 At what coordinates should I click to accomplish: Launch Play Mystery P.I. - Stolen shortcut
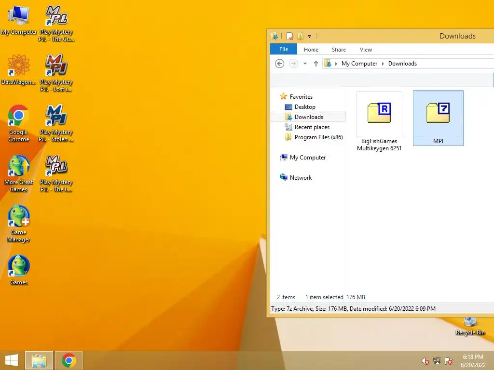[56, 123]
